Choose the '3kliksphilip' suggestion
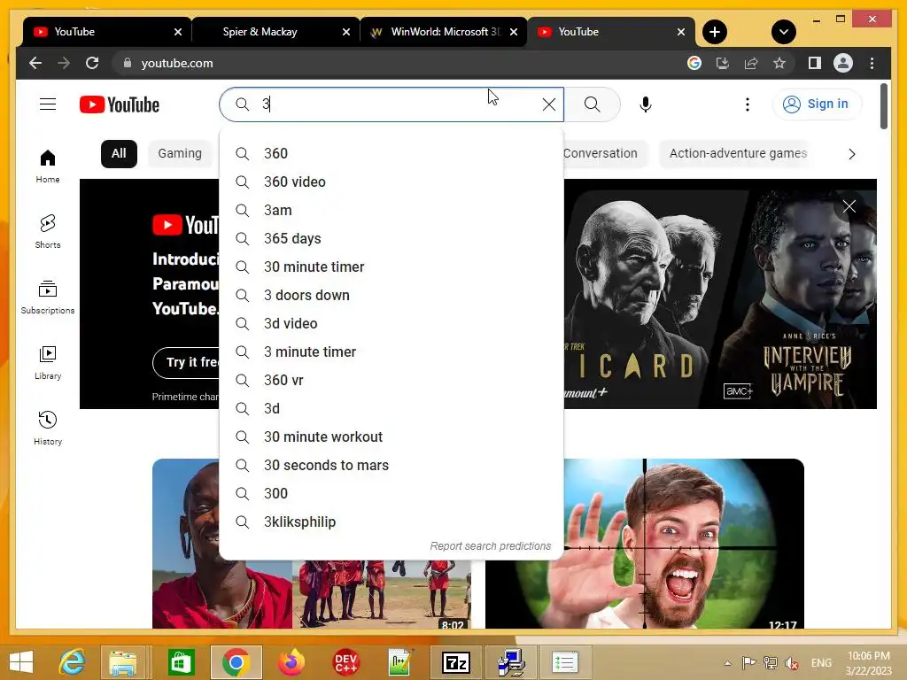Screen dimensions: 907x680 pyautogui.click(x=391, y=522)
